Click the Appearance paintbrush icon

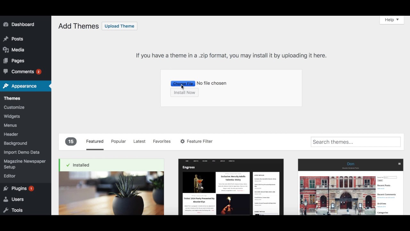click(6, 86)
